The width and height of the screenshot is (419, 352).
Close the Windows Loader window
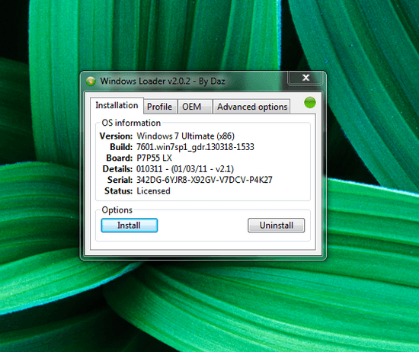point(305,78)
